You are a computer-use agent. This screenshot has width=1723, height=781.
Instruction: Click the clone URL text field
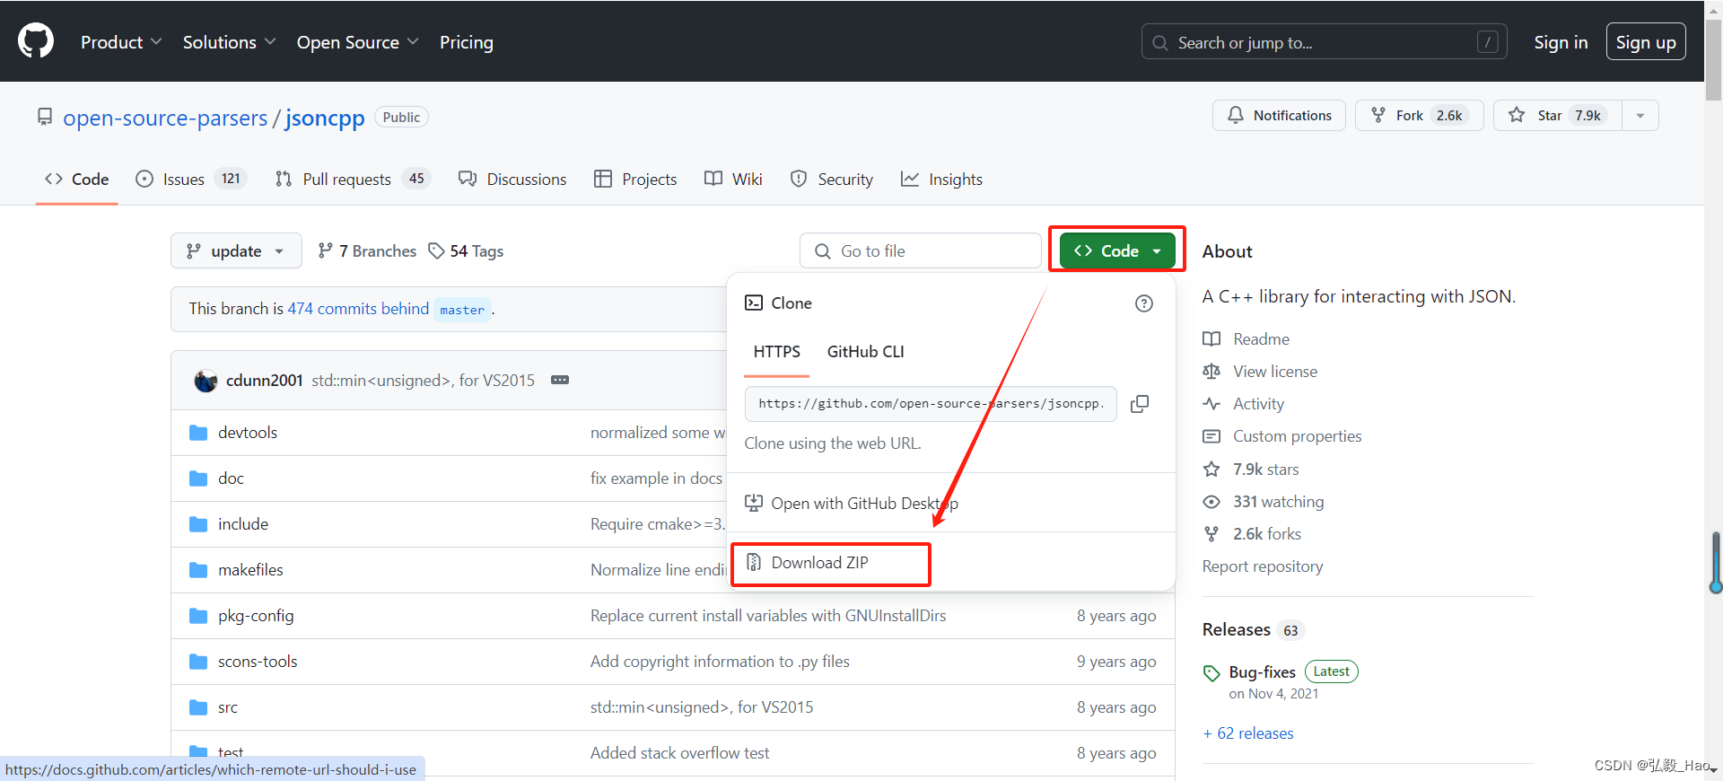point(931,404)
